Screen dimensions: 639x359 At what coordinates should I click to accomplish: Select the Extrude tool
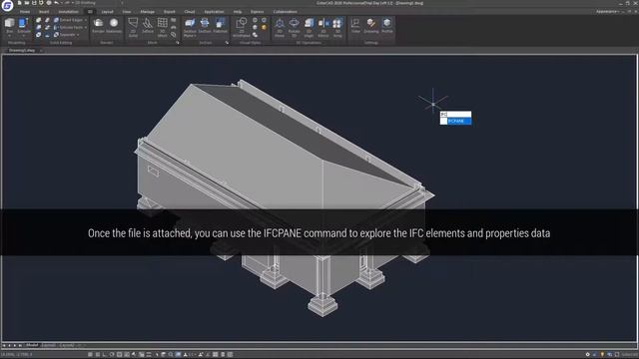point(24,25)
